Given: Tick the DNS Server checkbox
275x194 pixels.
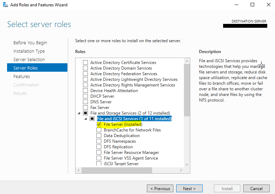Looking at the screenshot, I should point(85,102).
